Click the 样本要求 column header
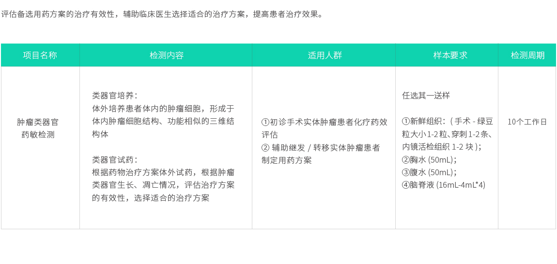 [447, 56]
